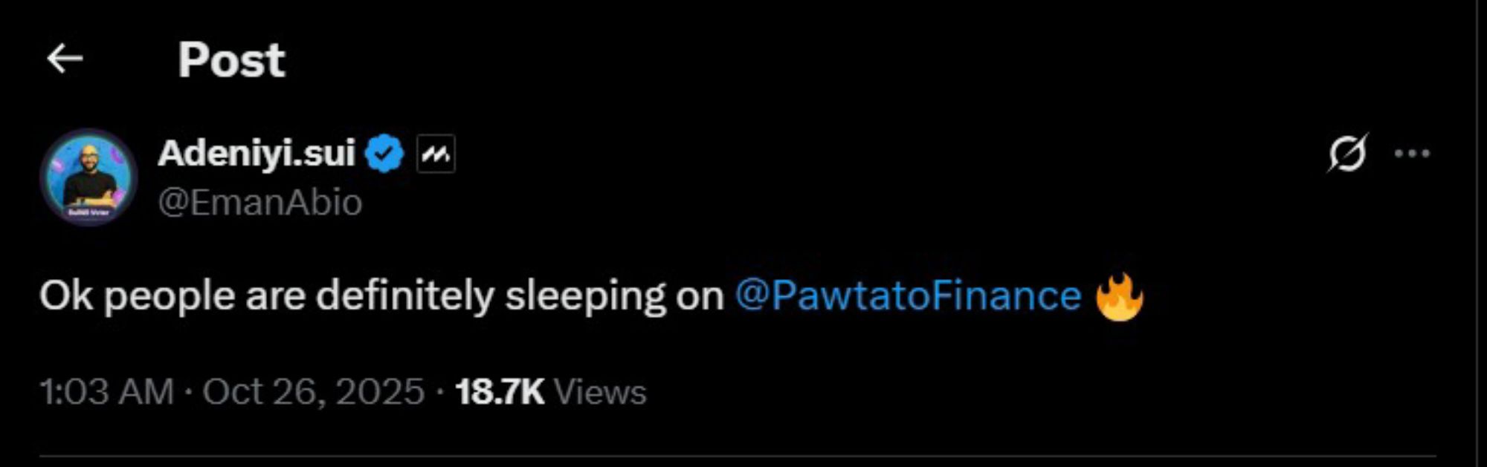Open Adeniyi.sui's profile picture
This screenshot has width=1487, height=467.
[88, 177]
